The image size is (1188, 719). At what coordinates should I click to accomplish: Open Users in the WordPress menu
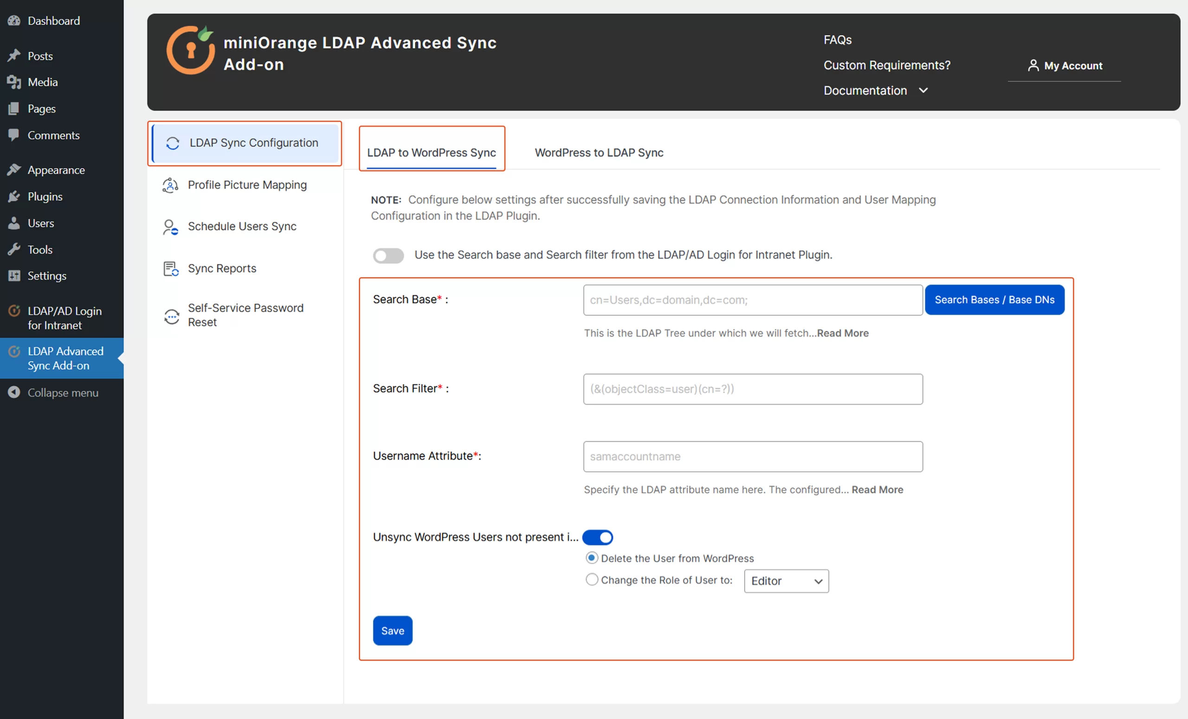click(x=40, y=223)
